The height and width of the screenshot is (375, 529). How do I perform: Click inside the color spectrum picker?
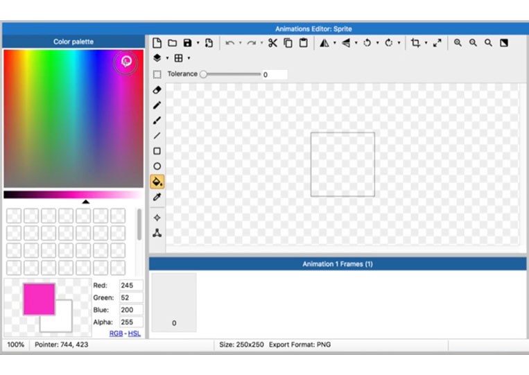pyautogui.click(x=73, y=119)
